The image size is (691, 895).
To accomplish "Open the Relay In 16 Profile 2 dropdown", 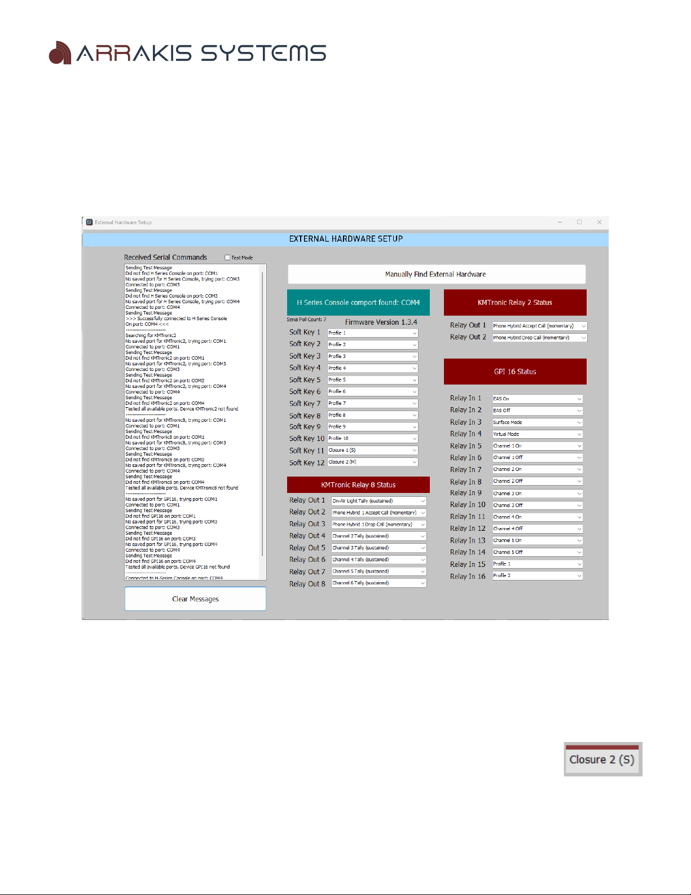I will point(537,576).
